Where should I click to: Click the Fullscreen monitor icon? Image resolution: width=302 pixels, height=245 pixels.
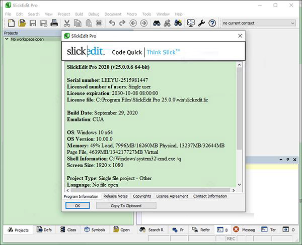coord(191,23)
